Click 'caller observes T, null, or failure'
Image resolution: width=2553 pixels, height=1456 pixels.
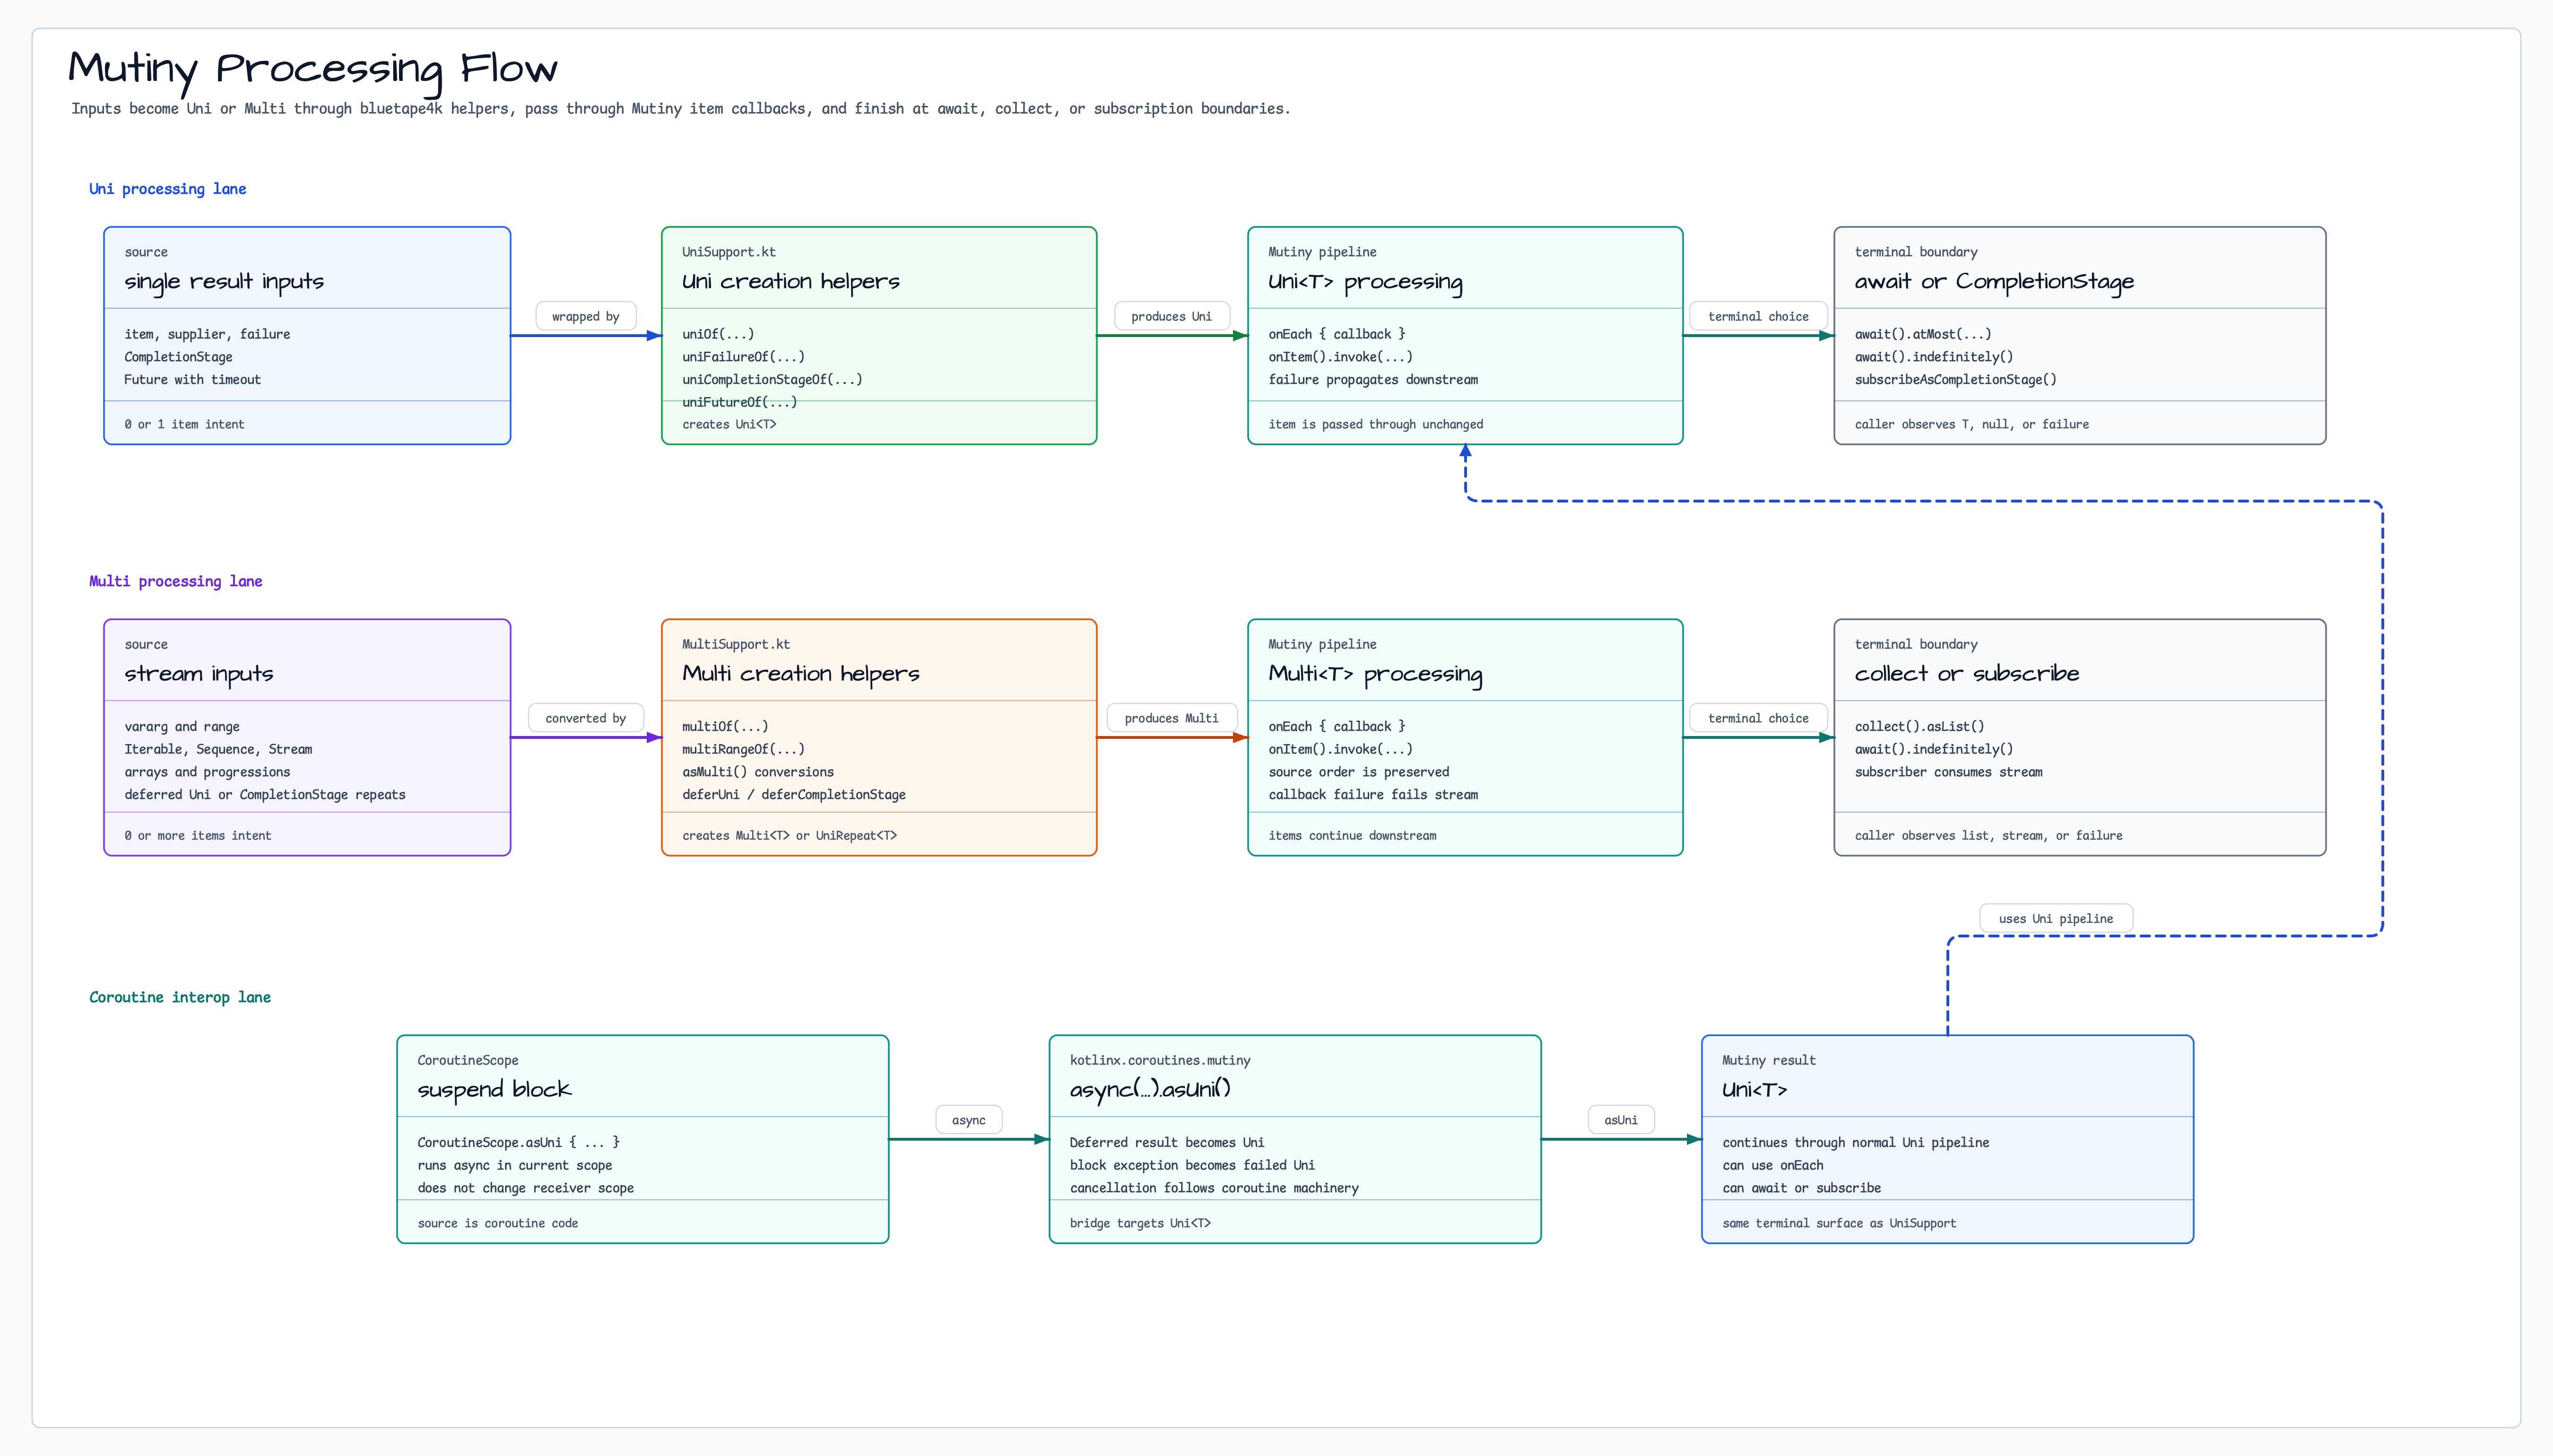pyautogui.click(x=1972, y=425)
